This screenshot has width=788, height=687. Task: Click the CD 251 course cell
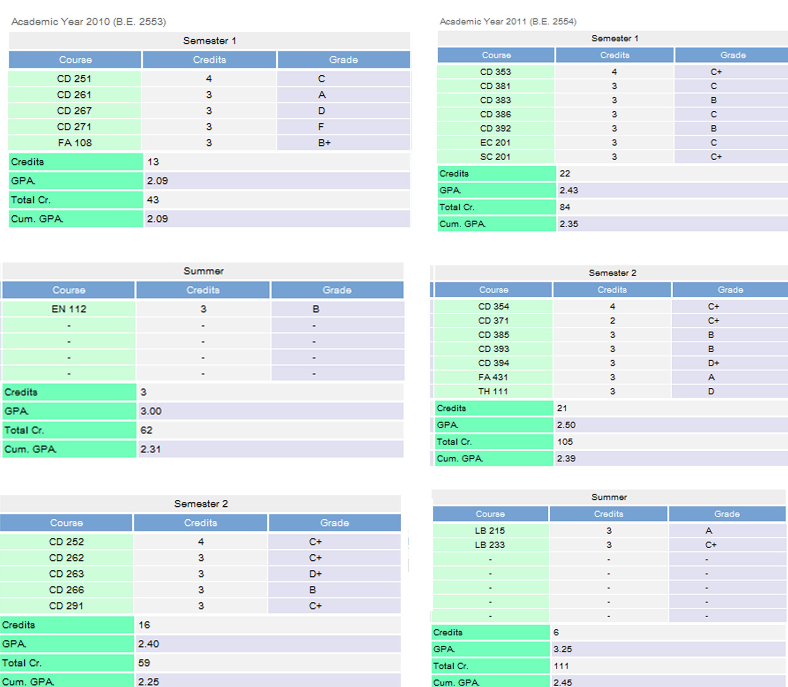74,79
